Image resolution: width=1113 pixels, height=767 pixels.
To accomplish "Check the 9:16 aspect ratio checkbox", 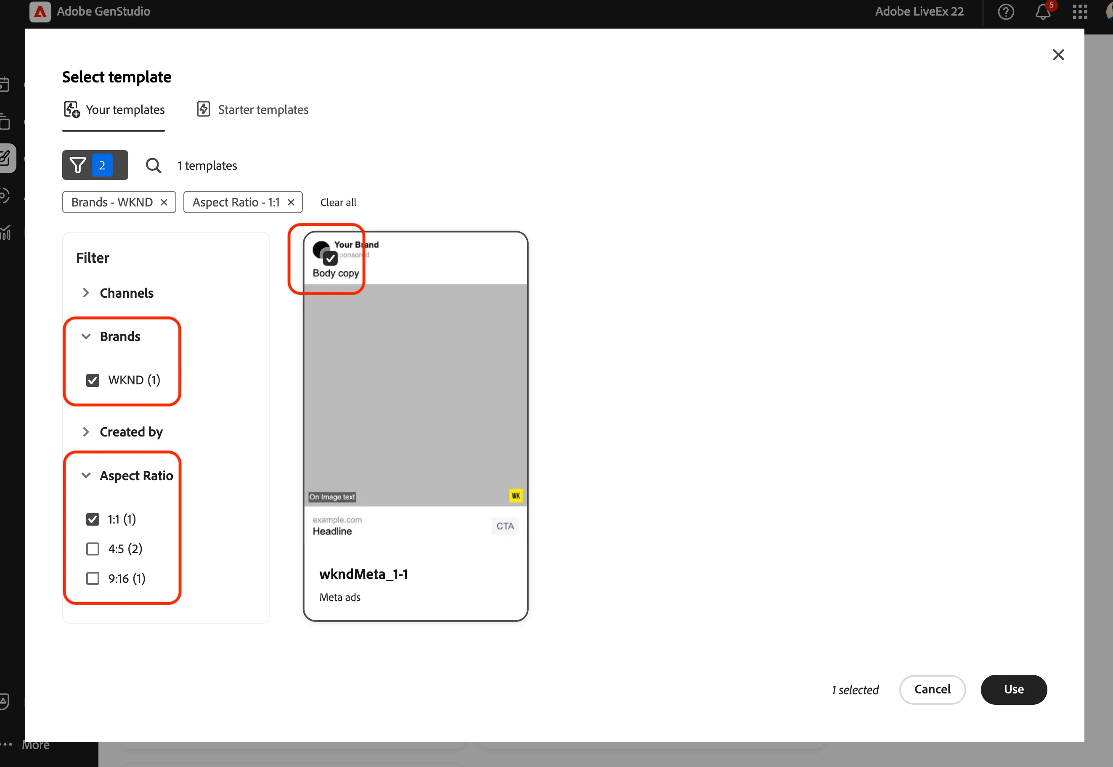I will pos(92,578).
